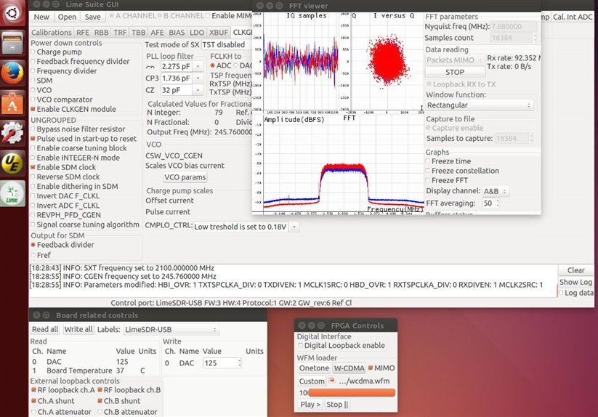
Task: Click the file icon next to wcdma.wfm
Action: (332, 381)
